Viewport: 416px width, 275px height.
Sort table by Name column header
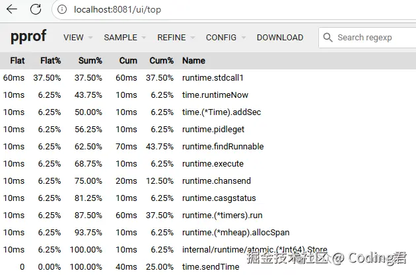coord(193,60)
